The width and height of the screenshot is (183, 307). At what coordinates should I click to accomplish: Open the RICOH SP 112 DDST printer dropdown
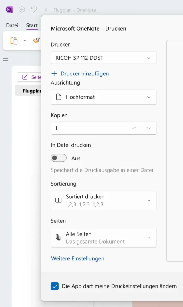click(104, 58)
